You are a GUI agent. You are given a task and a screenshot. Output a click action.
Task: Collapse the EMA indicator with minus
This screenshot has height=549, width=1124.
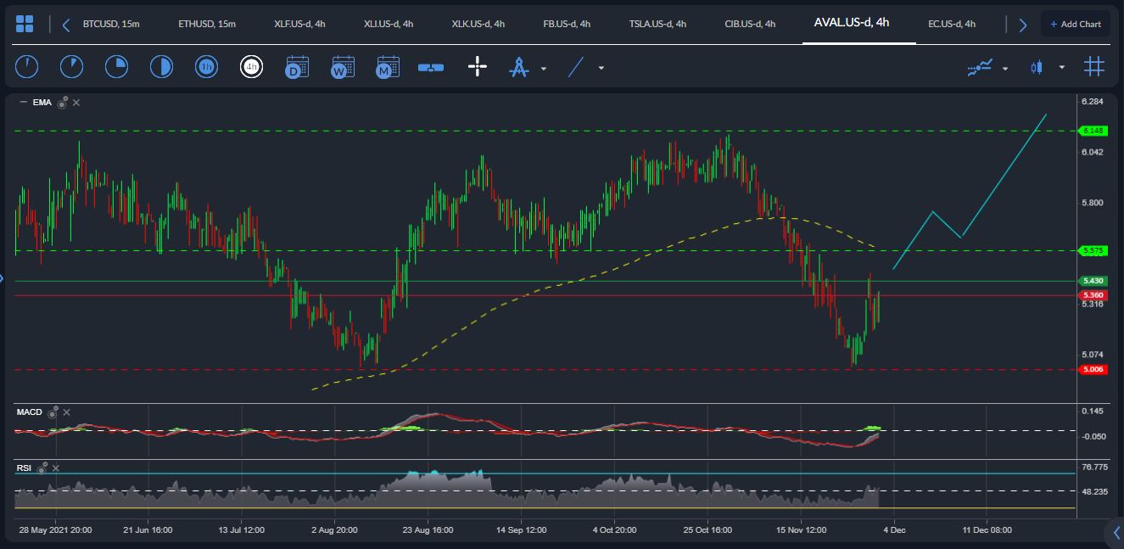pos(23,103)
